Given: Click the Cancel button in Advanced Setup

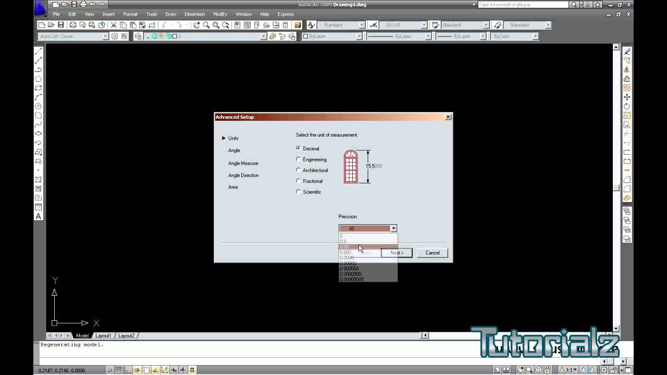Looking at the screenshot, I should pos(433,253).
